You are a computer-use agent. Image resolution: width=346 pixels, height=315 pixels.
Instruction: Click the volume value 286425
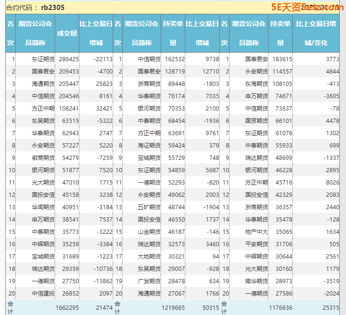68,59
